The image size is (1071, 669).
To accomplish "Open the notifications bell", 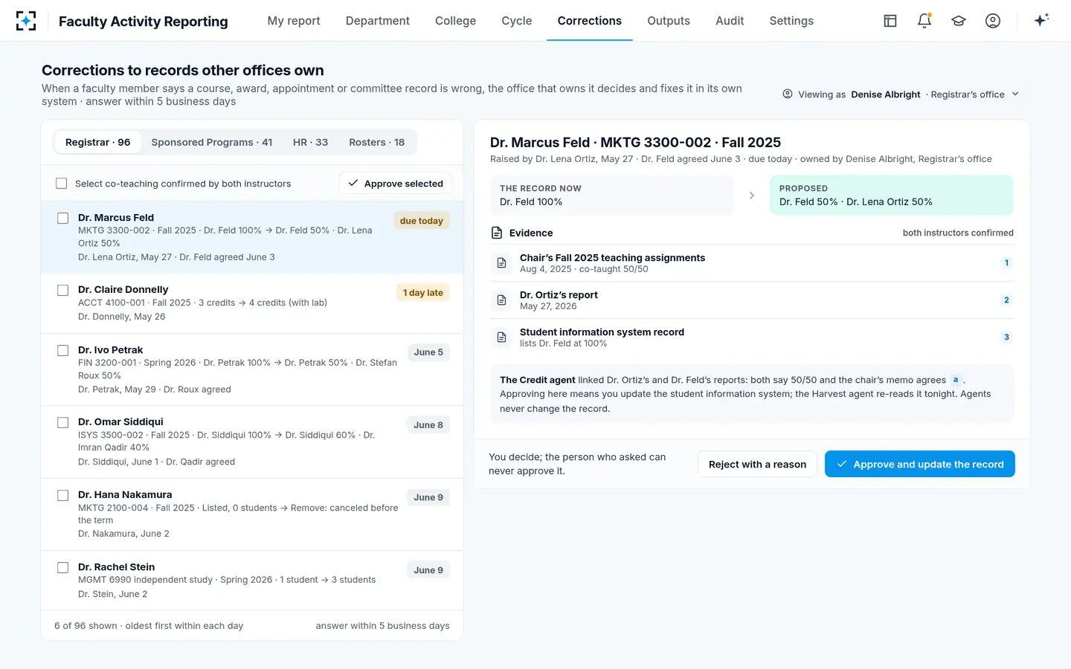I will [x=924, y=21].
